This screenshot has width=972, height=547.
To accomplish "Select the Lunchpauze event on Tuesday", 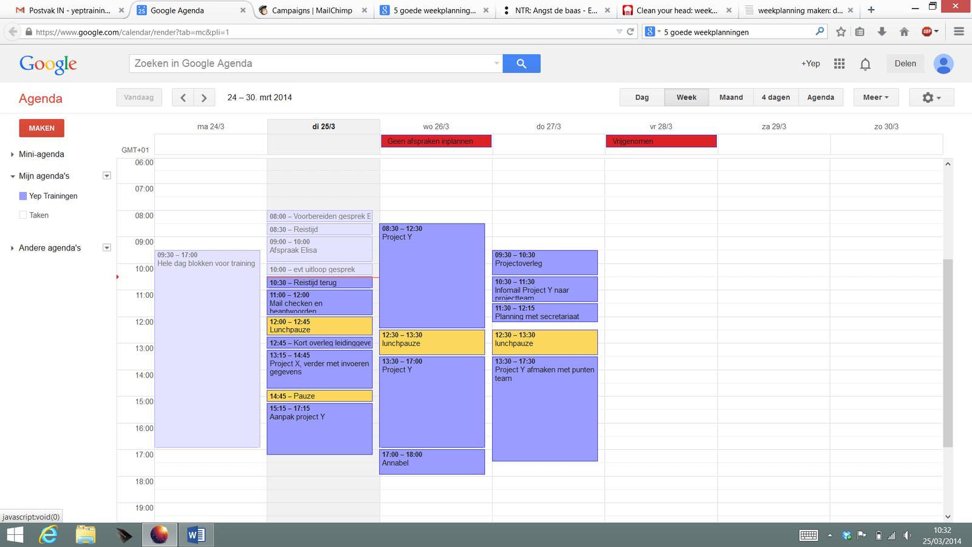I will tap(319, 326).
